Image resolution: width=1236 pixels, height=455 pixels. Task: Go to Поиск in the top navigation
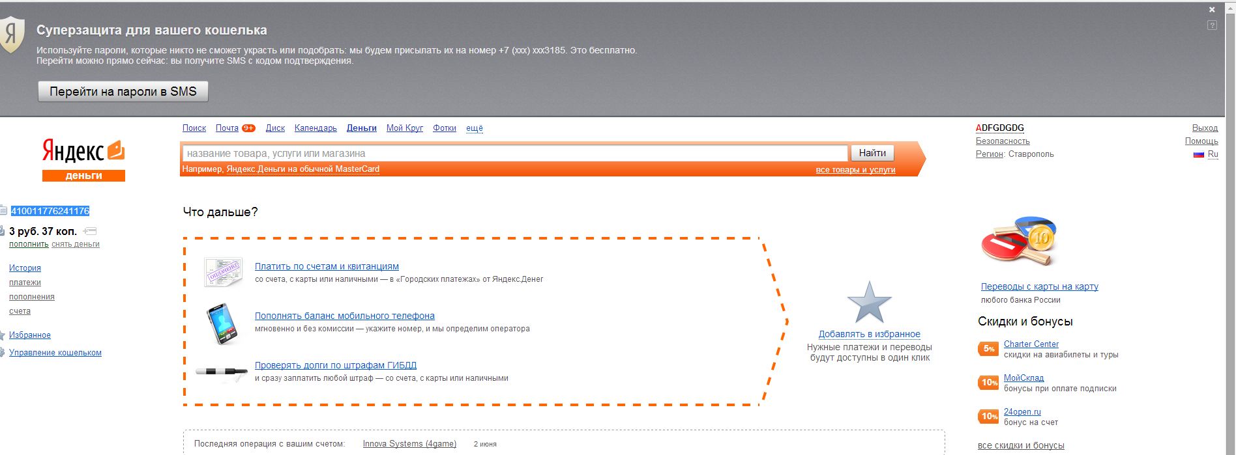click(x=194, y=128)
